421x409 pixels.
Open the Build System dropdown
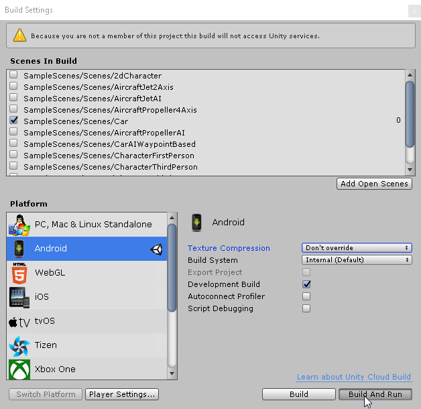click(x=357, y=259)
